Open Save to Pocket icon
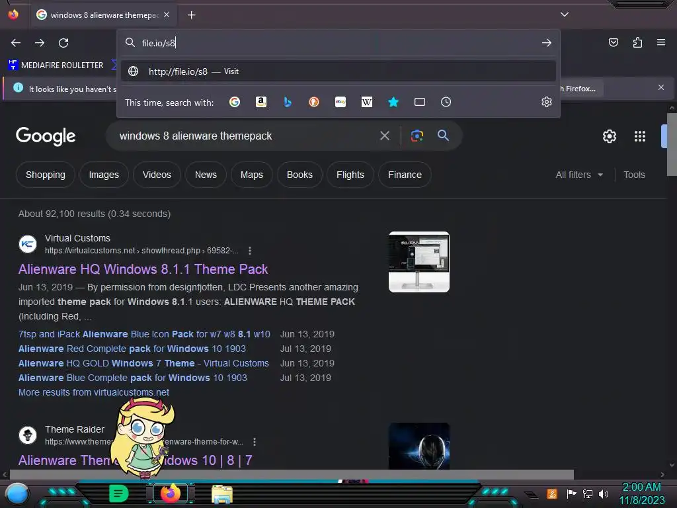This screenshot has height=508, width=677. pos(613,42)
